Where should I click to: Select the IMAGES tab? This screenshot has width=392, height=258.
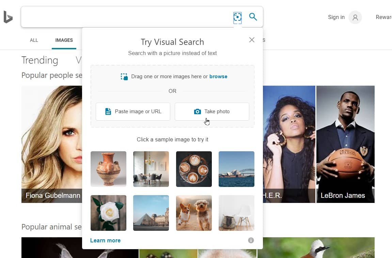click(x=64, y=40)
